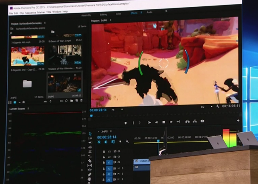Mute audio track A1
Screen dimensions: 258x184
coord(118,168)
